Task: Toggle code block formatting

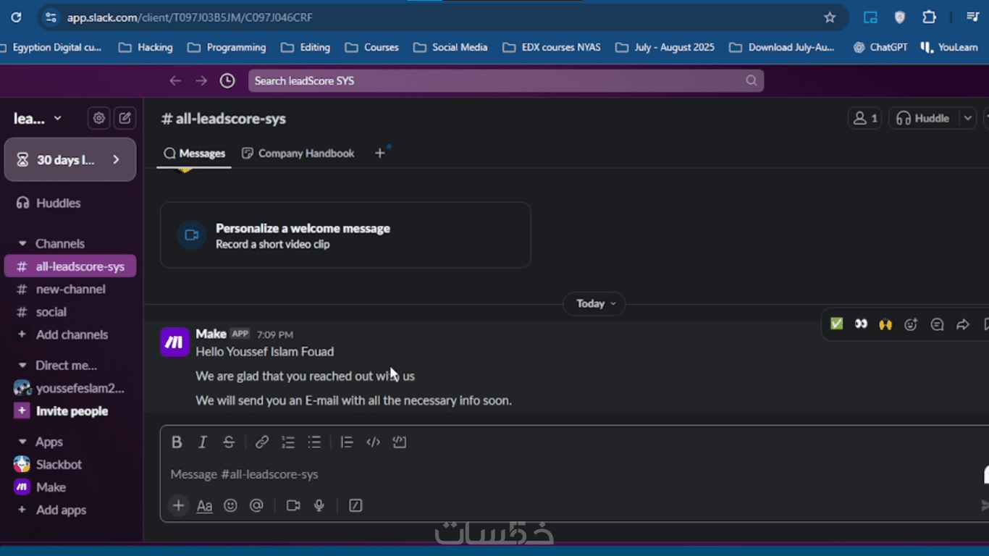Action: 399,442
